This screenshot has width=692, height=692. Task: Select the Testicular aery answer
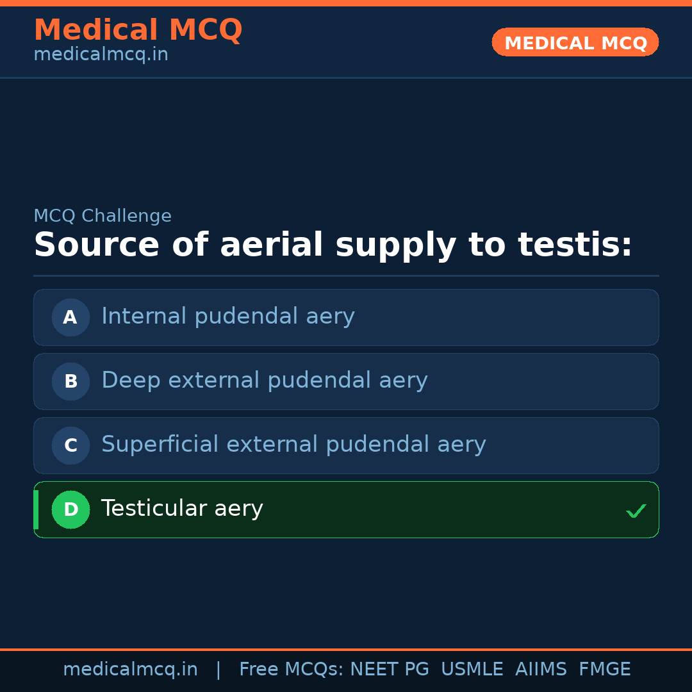pyautogui.click(x=182, y=509)
